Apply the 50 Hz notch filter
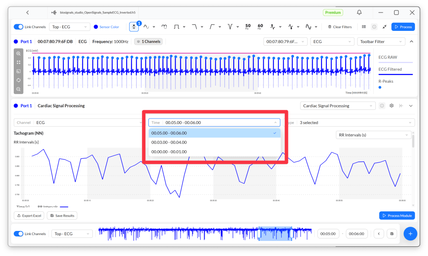428x256 pixels. 248,27
